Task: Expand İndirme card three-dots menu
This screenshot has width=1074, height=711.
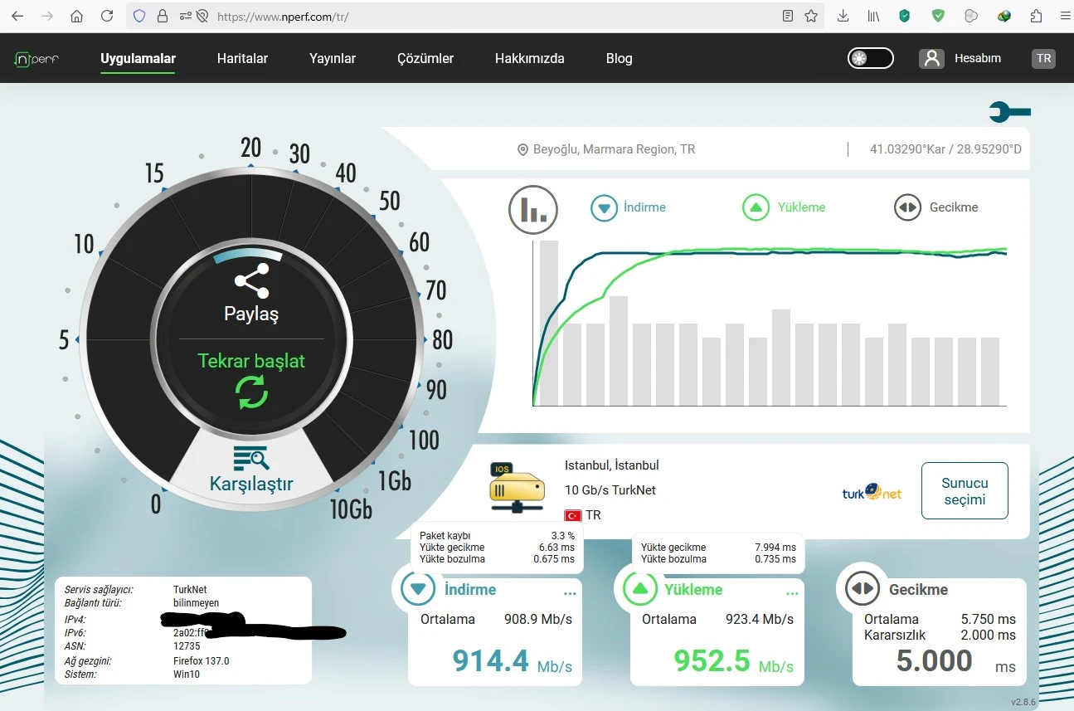Action: [570, 593]
